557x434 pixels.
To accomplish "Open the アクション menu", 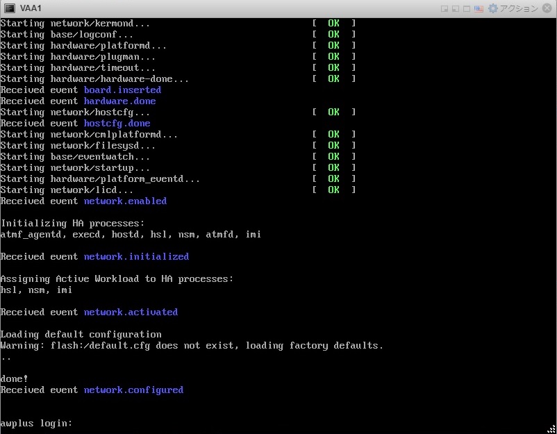I will (519, 8).
